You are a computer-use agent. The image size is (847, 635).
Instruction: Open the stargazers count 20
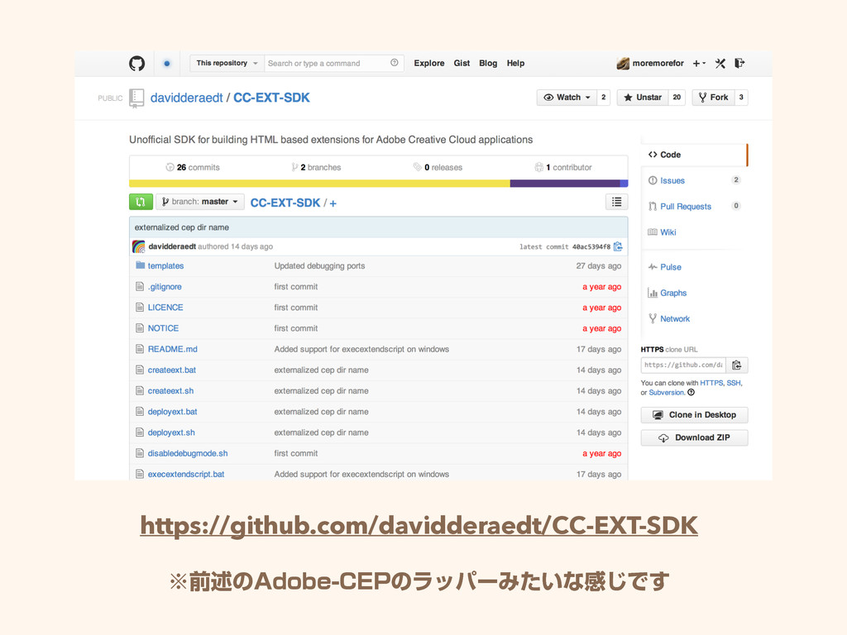coord(677,98)
